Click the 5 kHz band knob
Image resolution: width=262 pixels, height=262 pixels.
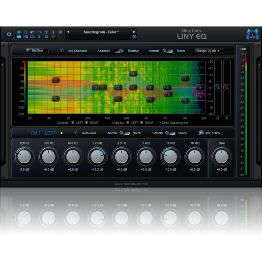pos(146,156)
